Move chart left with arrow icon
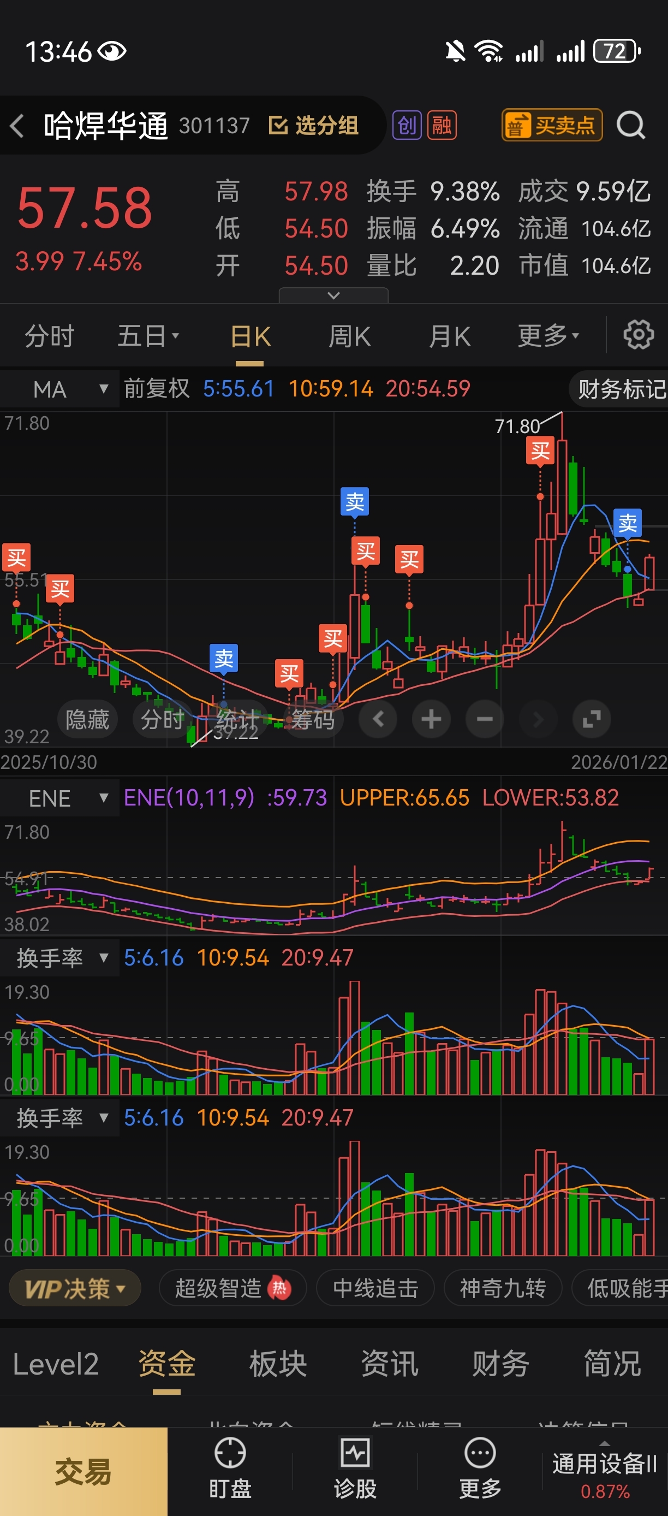Image resolution: width=668 pixels, height=1516 pixels. tap(378, 719)
